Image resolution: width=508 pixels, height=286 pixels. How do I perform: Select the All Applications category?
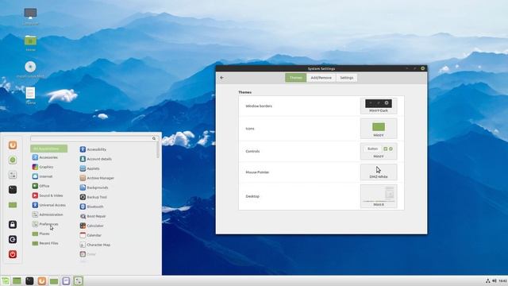point(49,149)
